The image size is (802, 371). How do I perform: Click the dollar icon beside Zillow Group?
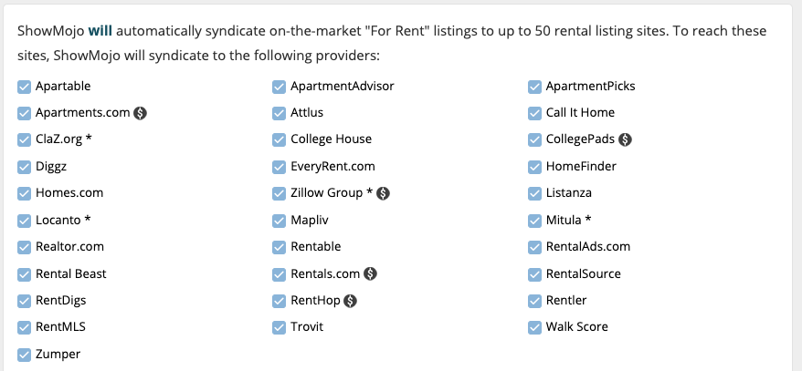click(x=384, y=193)
